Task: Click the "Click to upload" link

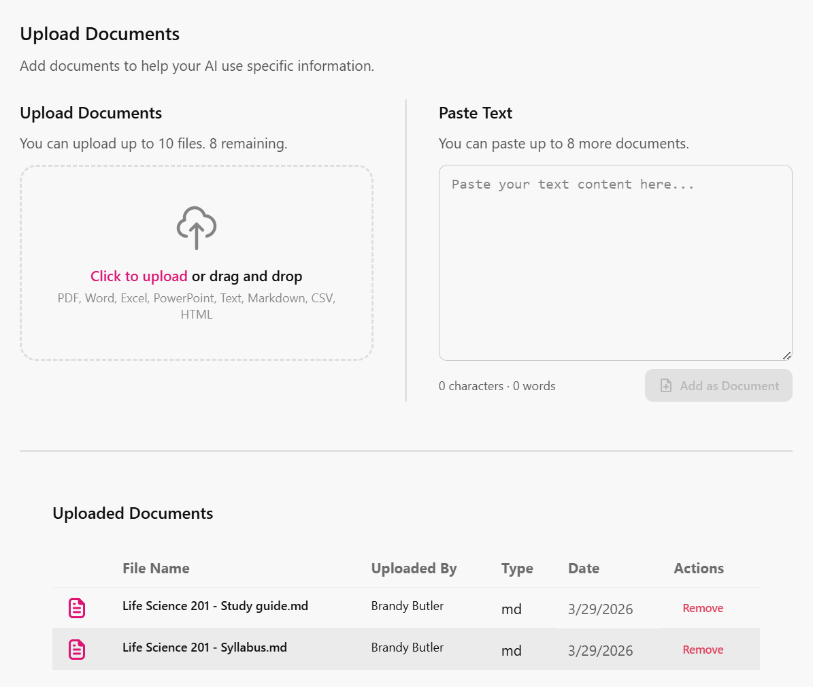Action: point(139,276)
